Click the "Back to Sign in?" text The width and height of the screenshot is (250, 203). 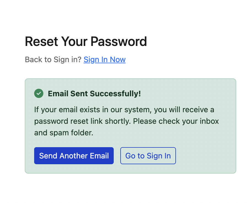point(53,60)
